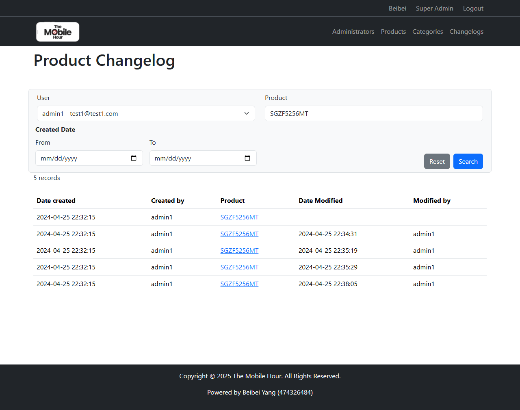Screen dimensions: 520x410
Task: Click the Beibei user link
Action: pyautogui.click(x=397, y=9)
